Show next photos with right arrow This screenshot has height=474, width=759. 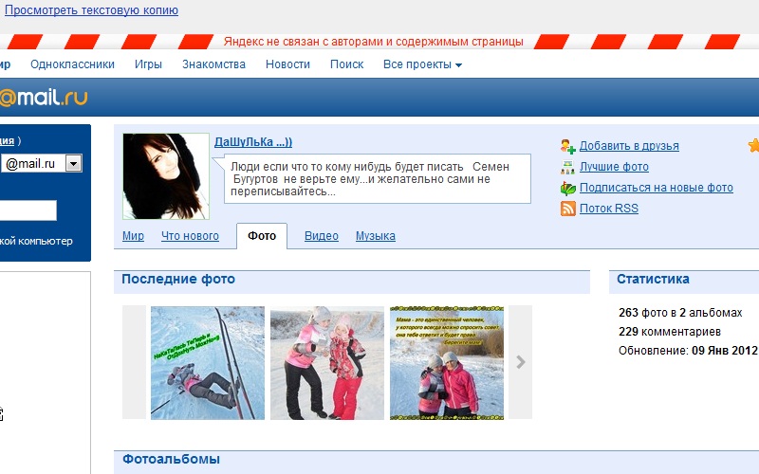(x=520, y=362)
